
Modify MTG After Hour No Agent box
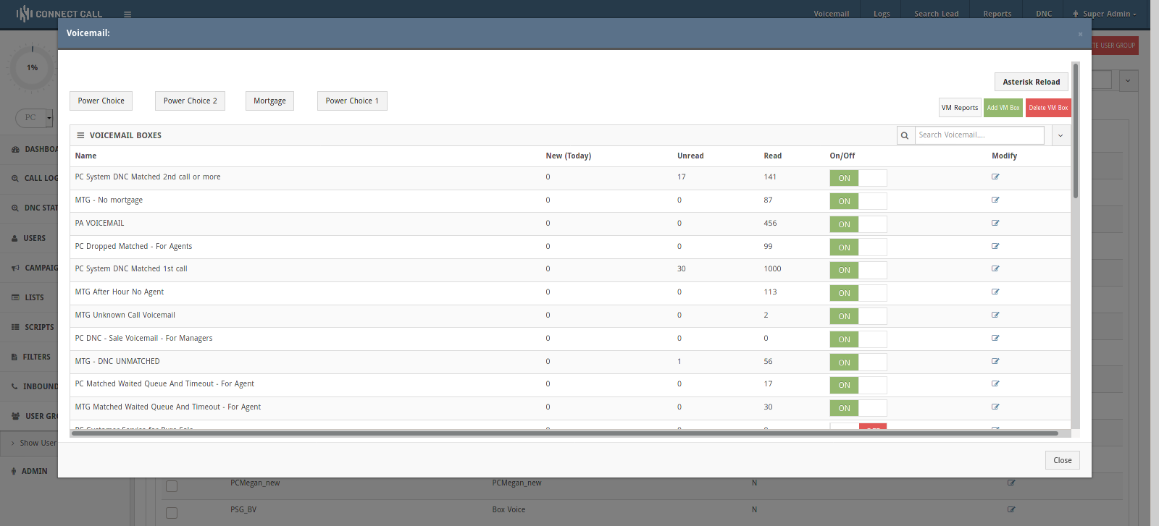995,292
